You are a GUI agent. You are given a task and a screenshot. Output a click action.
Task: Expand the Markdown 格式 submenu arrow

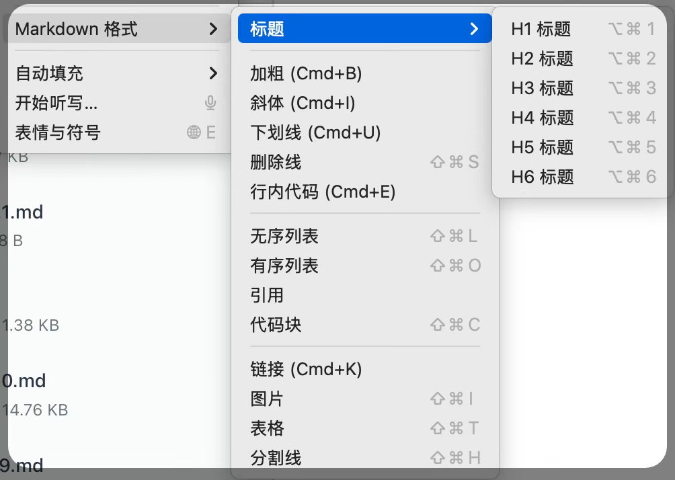click(213, 29)
